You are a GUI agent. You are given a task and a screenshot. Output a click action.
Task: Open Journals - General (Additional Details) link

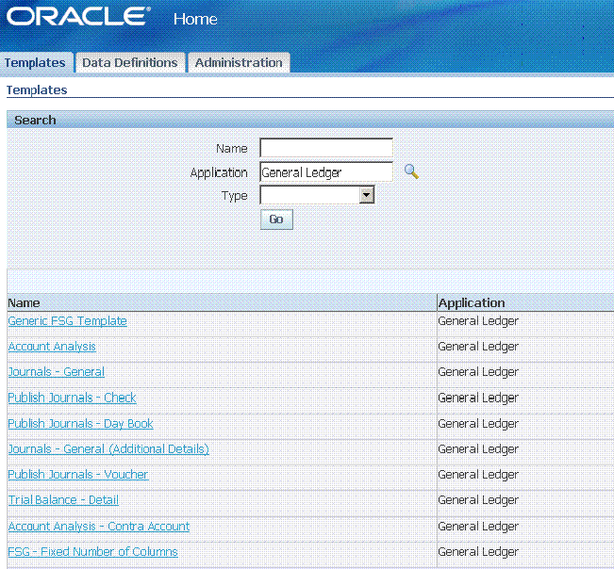[x=108, y=449]
